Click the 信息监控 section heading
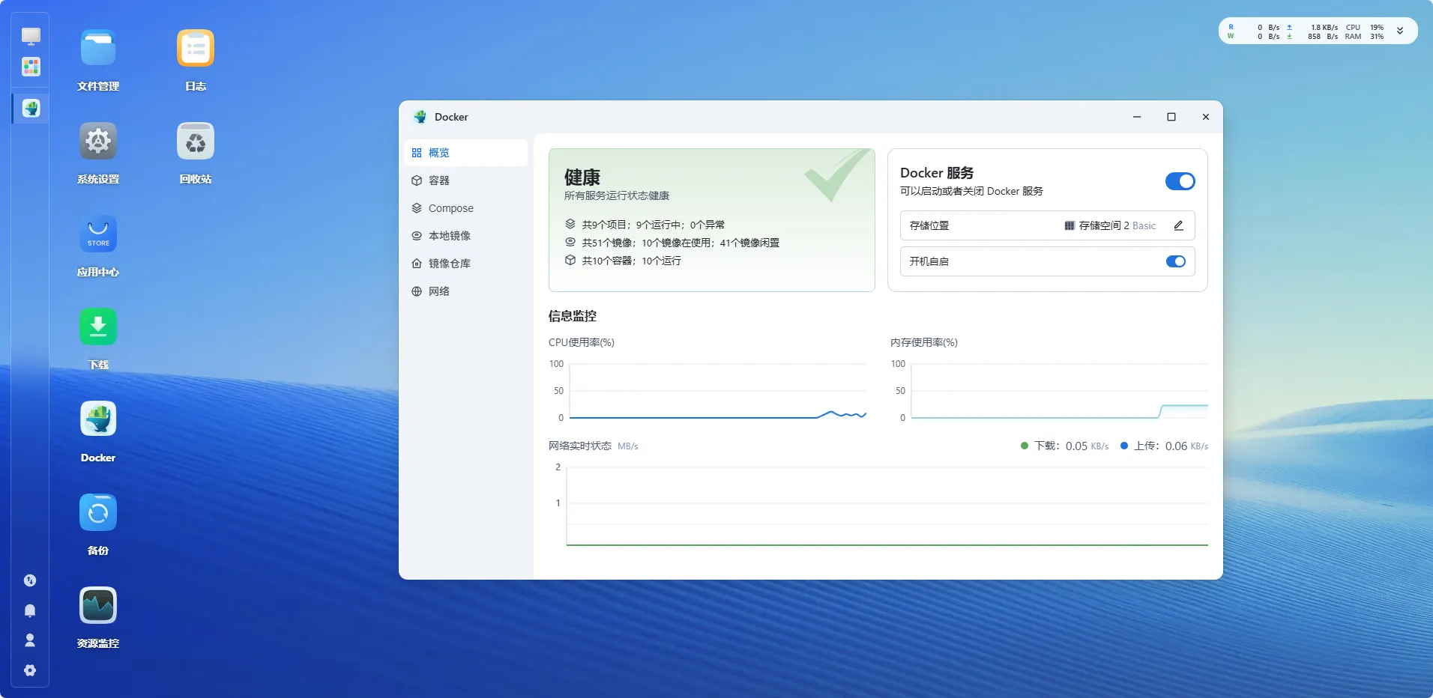 pyautogui.click(x=573, y=316)
